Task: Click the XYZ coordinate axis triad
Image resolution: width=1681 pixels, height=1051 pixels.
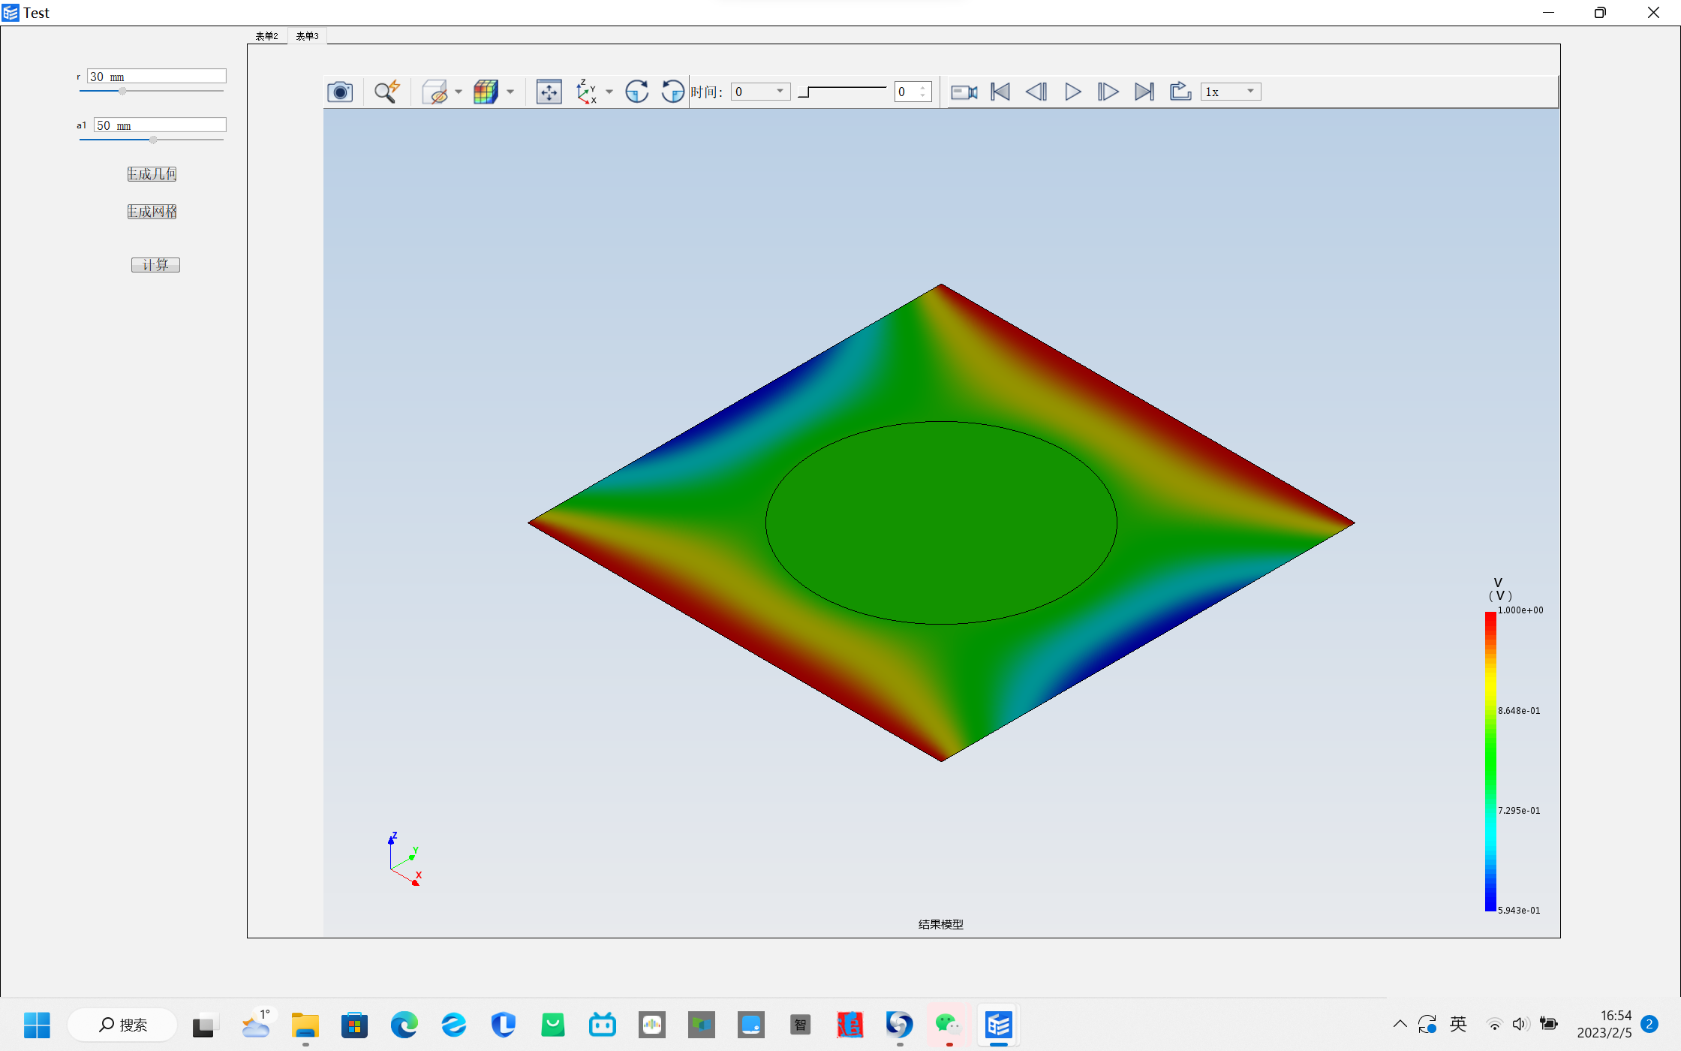Action: 405,859
